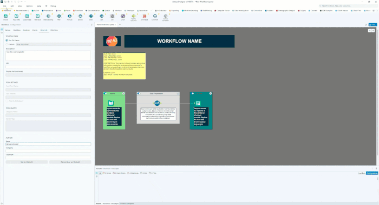Select the Output Data tool in the palette
Viewport: 379px width, 205px height.
[x=27, y=17]
